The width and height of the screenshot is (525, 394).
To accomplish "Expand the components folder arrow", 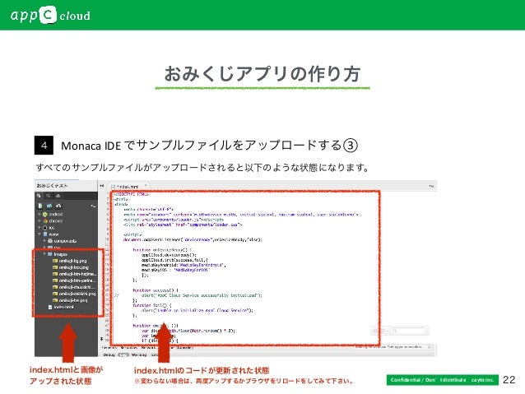I will pos(44,241).
